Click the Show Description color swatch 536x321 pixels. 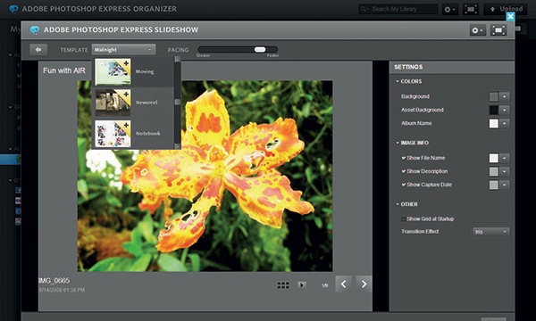point(494,171)
